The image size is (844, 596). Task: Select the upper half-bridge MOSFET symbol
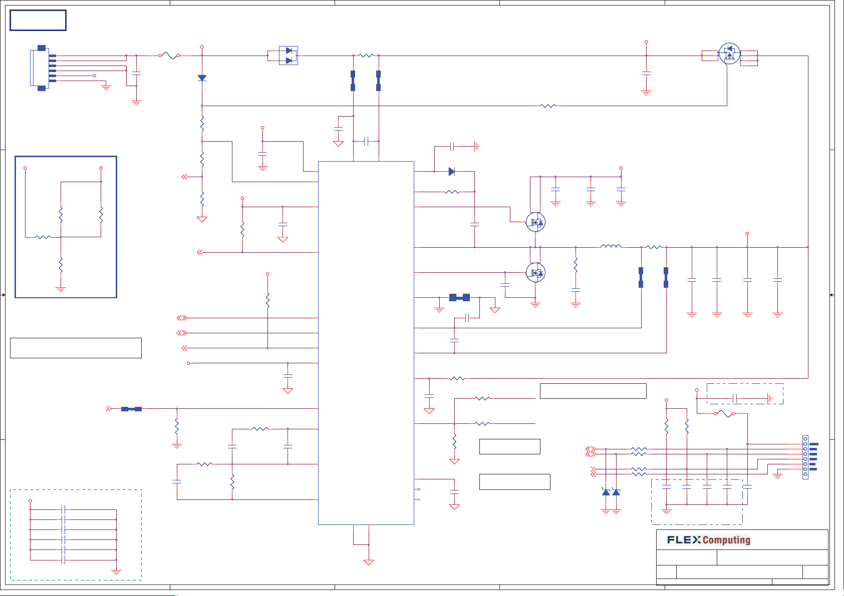pyautogui.click(x=535, y=222)
